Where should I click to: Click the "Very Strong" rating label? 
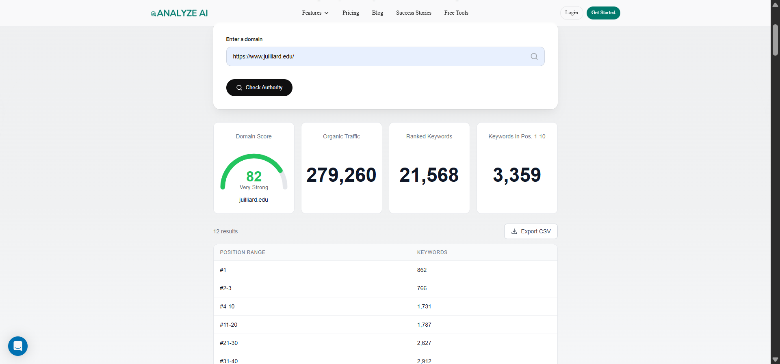pos(254,187)
